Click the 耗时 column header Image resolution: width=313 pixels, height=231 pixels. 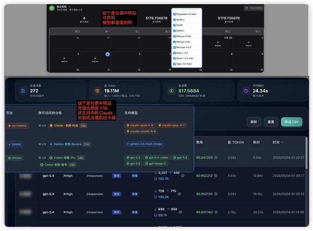[x=257, y=142]
